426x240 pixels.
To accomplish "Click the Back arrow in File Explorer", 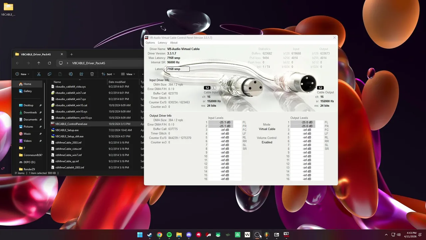I will tap(17, 63).
